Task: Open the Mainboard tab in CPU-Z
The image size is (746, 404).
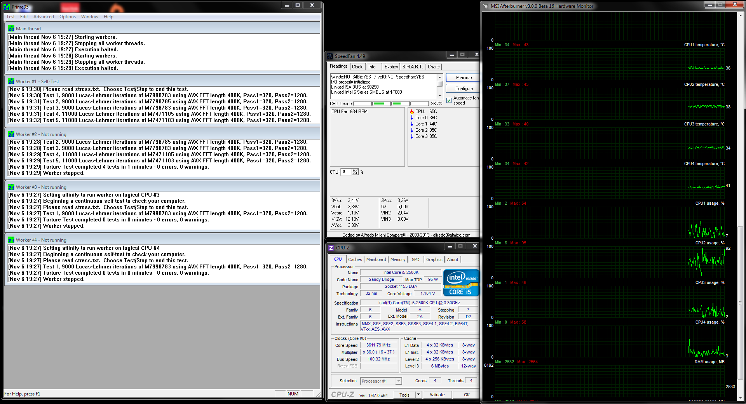Action: pos(376,259)
